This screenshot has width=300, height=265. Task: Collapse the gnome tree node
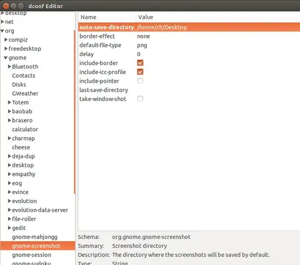tap(6, 58)
